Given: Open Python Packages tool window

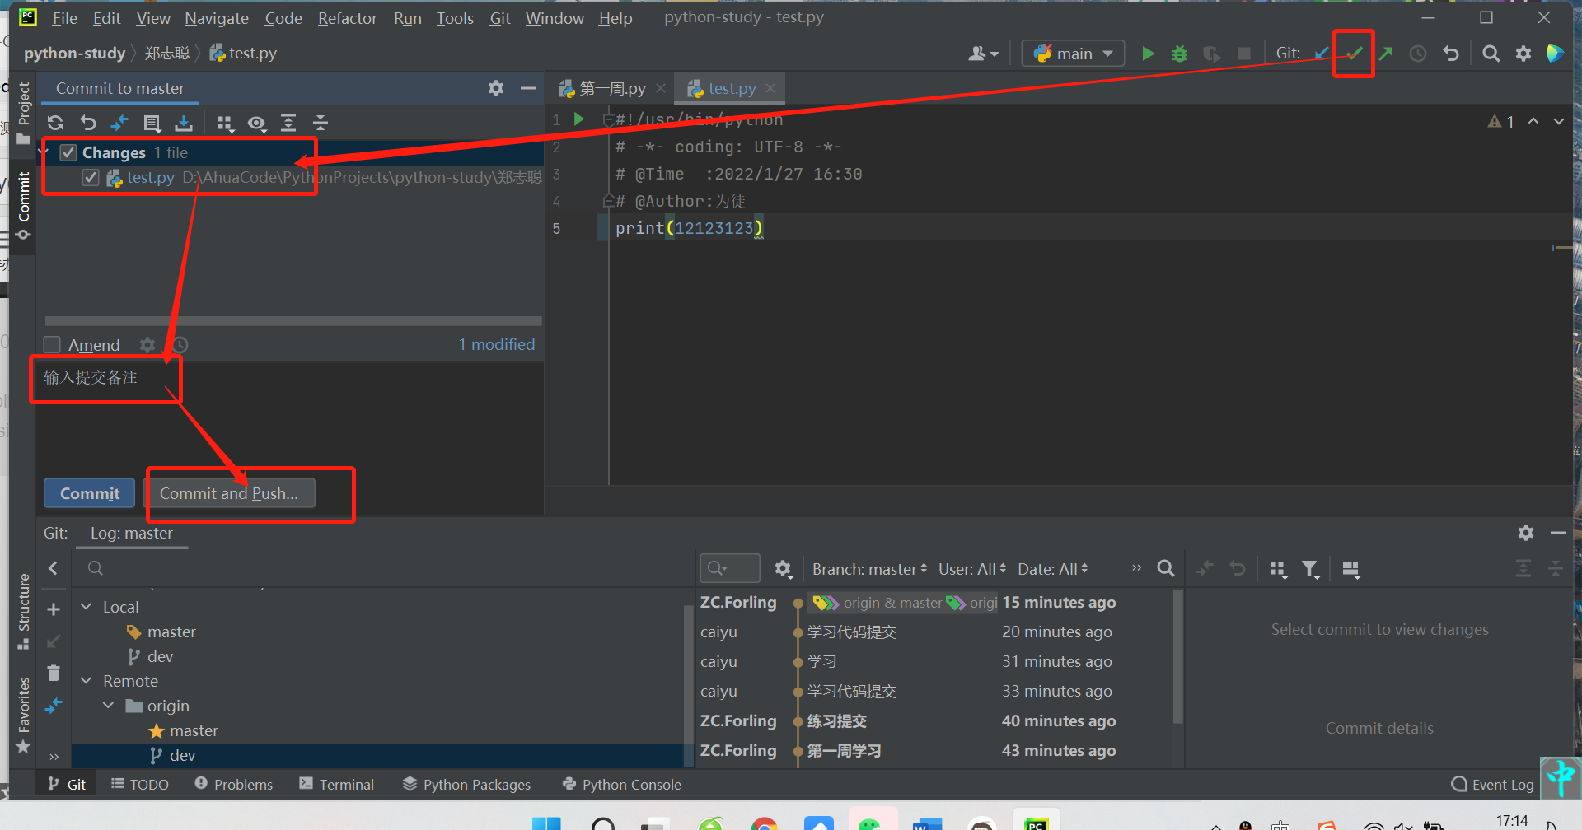Looking at the screenshot, I should point(467,785).
